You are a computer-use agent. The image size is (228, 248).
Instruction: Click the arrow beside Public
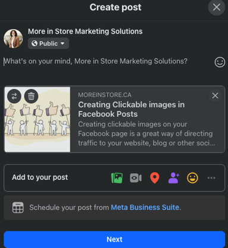coord(63,43)
